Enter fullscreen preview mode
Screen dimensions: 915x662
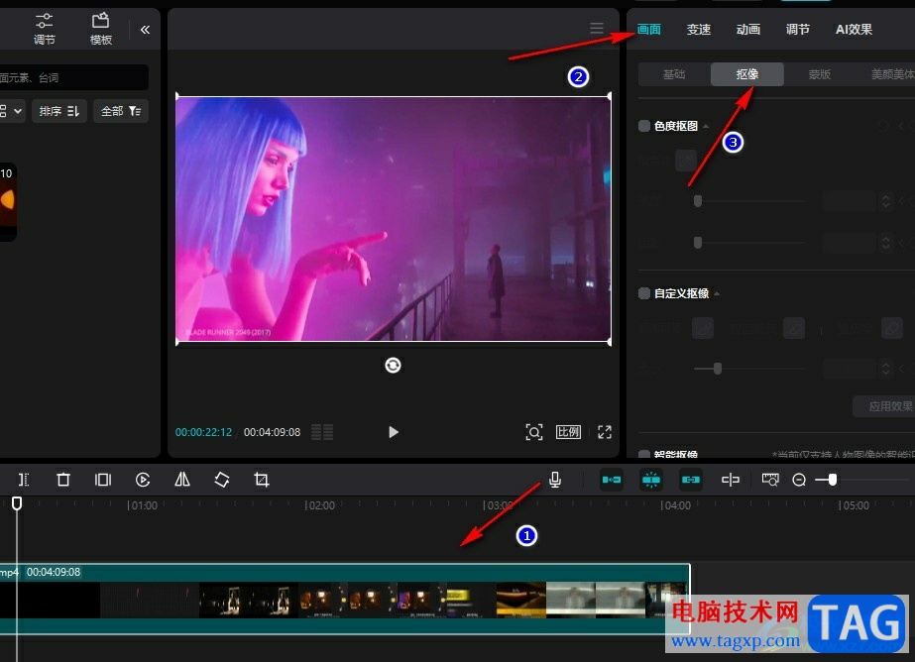[x=605, y=432]
